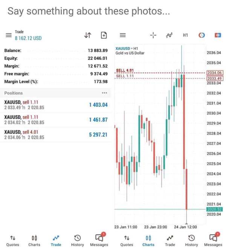Go to the Trade tab in the right bottom bar
Screen dimensions: 226x249
coord(170,241)
